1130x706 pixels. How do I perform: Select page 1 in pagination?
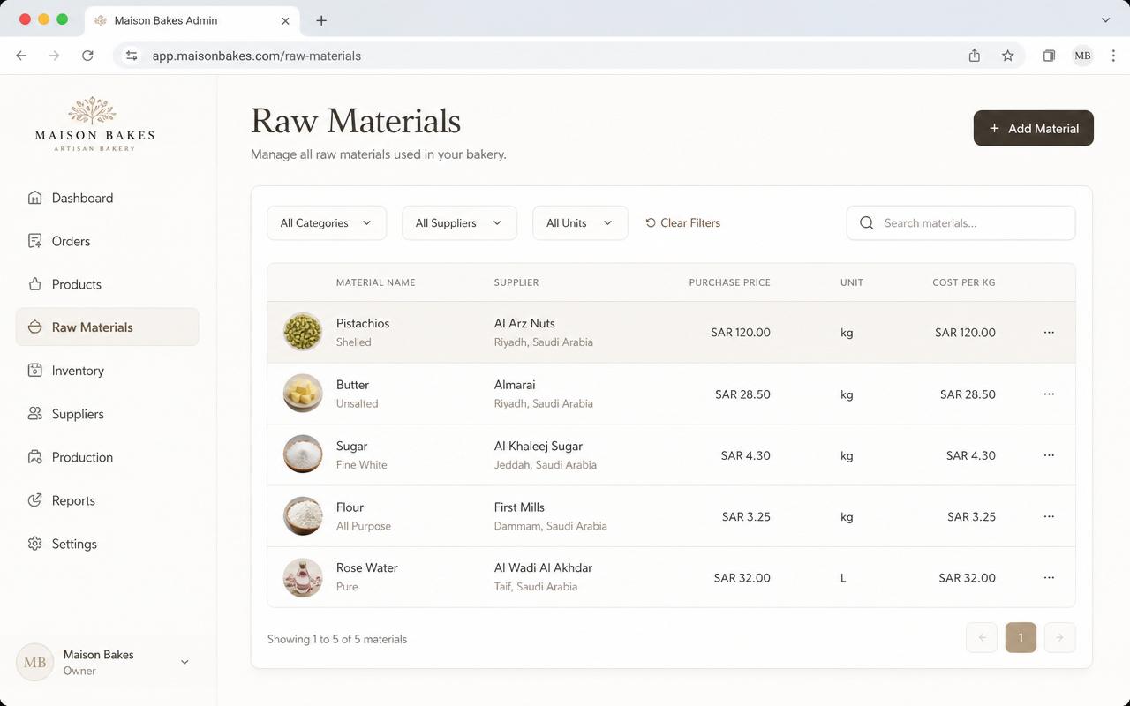point(1021,637)
